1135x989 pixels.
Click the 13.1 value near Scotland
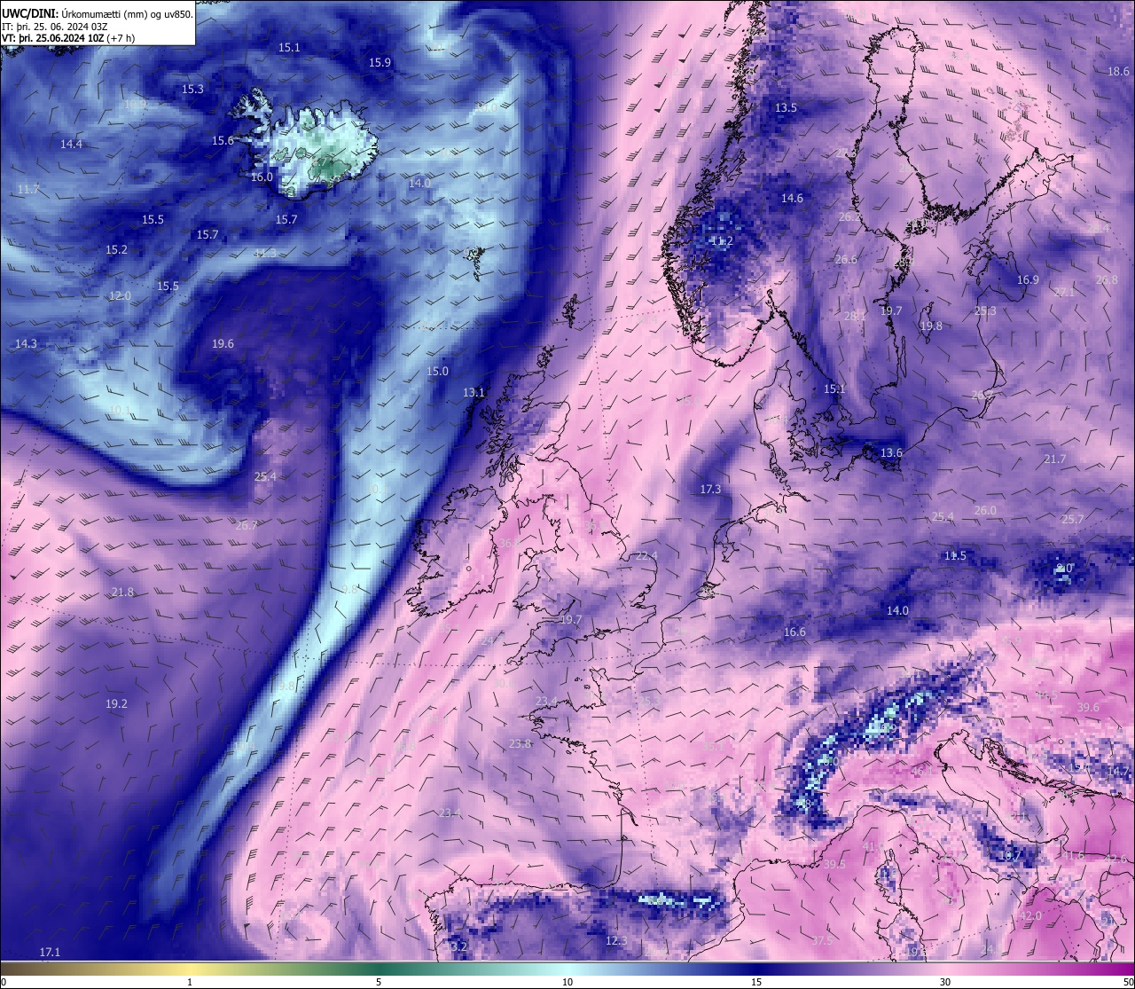(474, 392)
